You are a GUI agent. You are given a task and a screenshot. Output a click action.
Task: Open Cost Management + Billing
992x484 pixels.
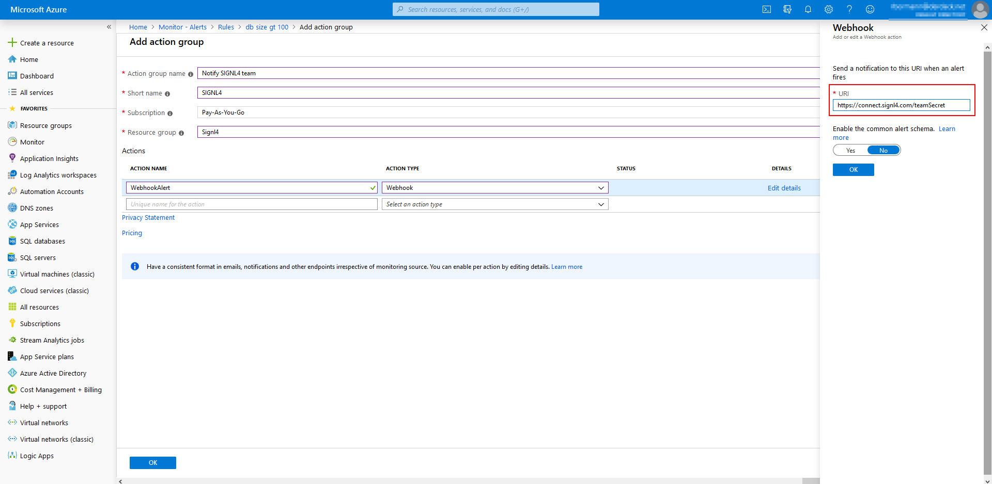61,390
